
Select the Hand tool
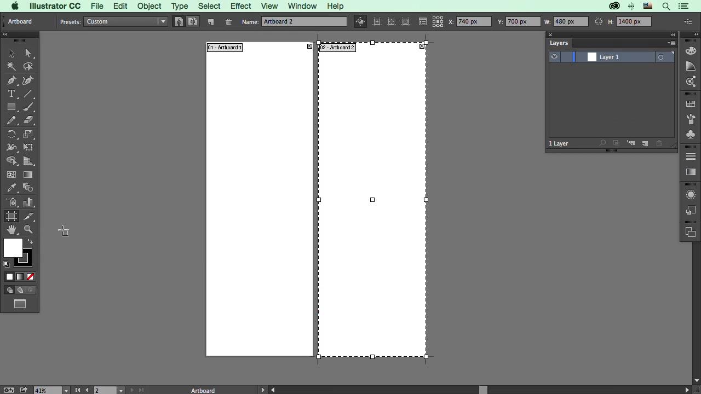pos(12,229)
